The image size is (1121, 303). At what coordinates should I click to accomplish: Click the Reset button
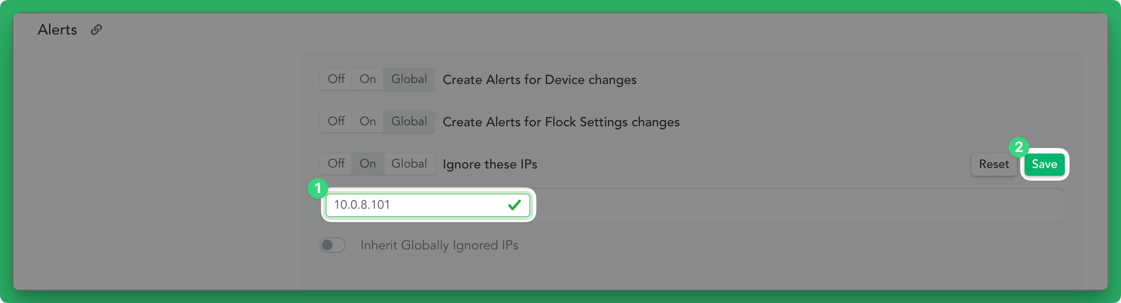click(x=994, y=164)
